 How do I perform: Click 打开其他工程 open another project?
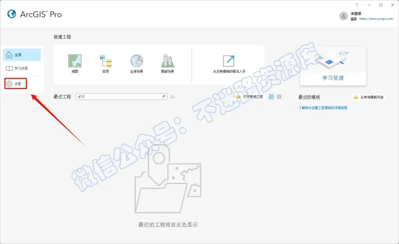pos(250,97)
